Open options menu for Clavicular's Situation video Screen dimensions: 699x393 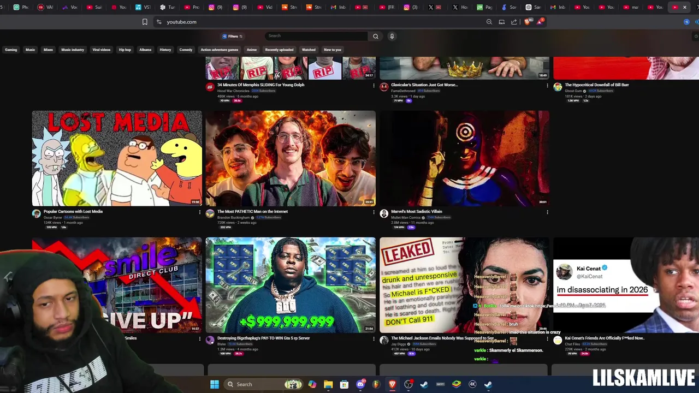point(547,85)
